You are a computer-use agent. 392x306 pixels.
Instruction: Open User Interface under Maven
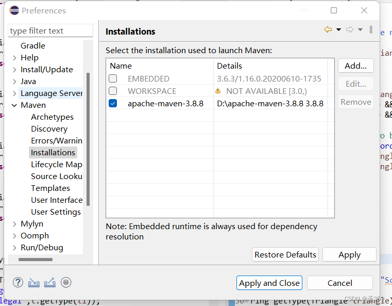click(x=57, y=200)
